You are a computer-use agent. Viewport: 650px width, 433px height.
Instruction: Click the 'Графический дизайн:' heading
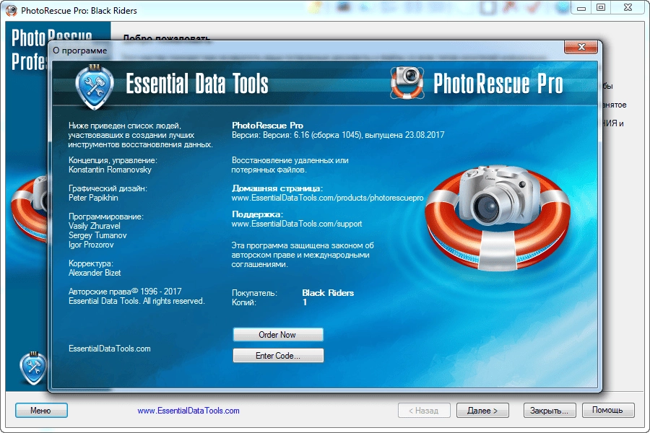(108, 188)
